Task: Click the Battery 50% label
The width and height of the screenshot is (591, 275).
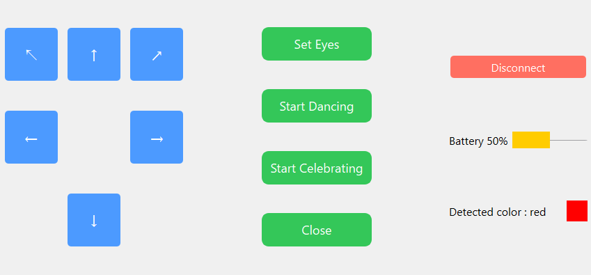Action: (x=478, y=141)
